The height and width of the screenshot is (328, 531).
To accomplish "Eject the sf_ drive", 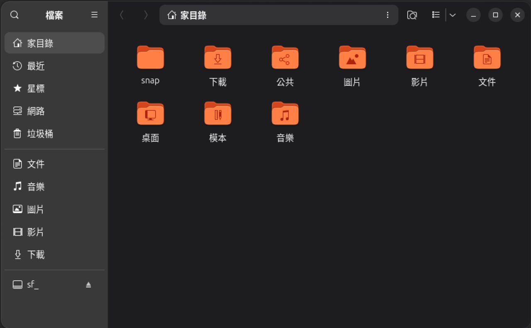I will click(88, 285).
